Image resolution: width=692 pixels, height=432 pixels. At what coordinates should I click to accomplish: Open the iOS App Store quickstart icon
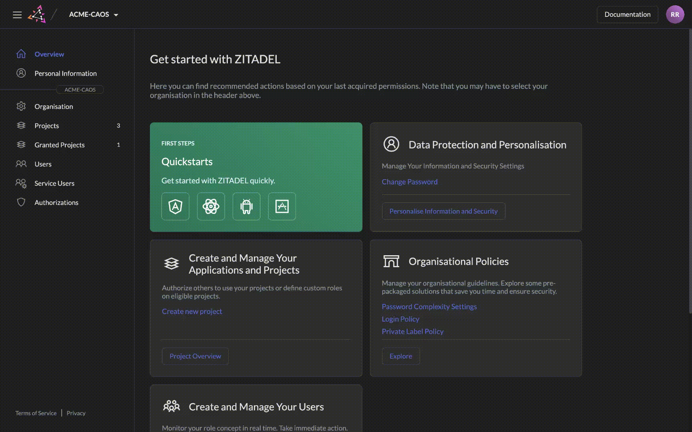[x=282, y=206]
